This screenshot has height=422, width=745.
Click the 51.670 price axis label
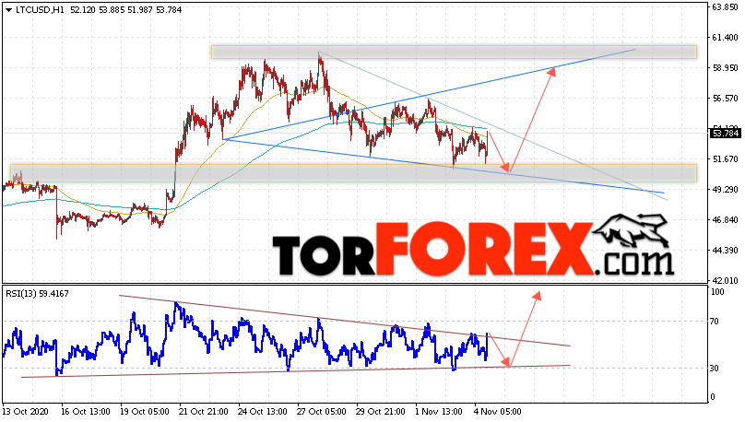click(x=726, y=159)
